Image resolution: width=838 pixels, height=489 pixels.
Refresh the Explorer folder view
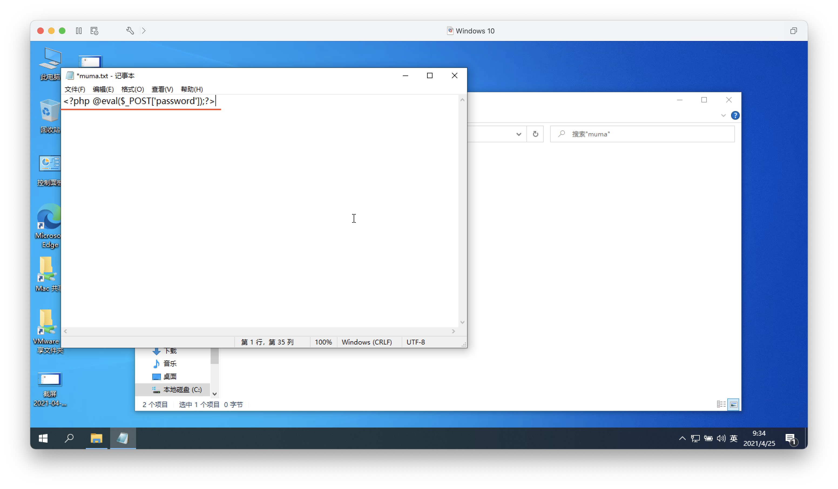click(x=535, y=134)
